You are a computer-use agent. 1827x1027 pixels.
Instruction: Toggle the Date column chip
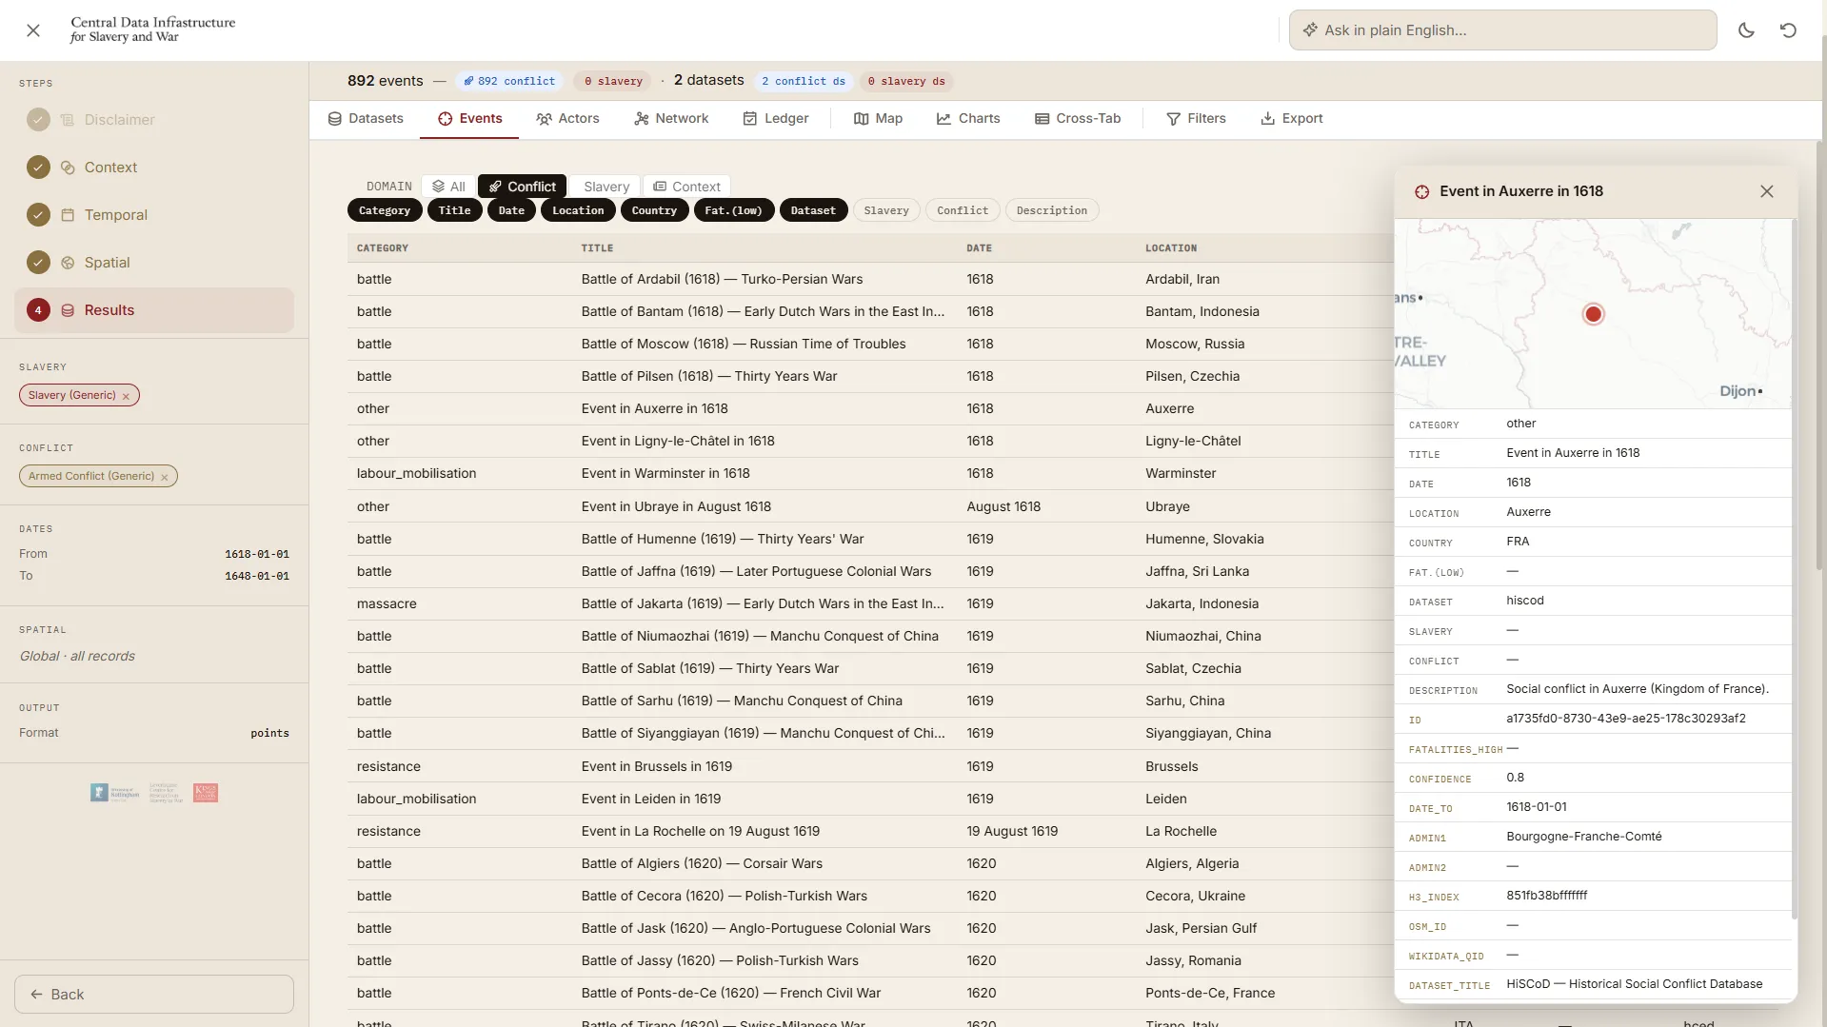511,210
